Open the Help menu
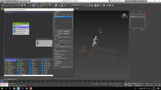This screenshot has width=161, height=90. tap(78, 3)
